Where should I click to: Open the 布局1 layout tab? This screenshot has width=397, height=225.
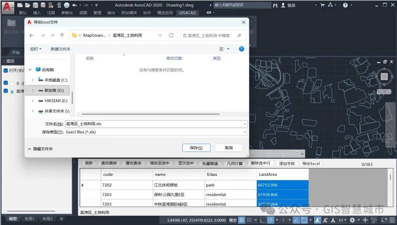[29, 219]
